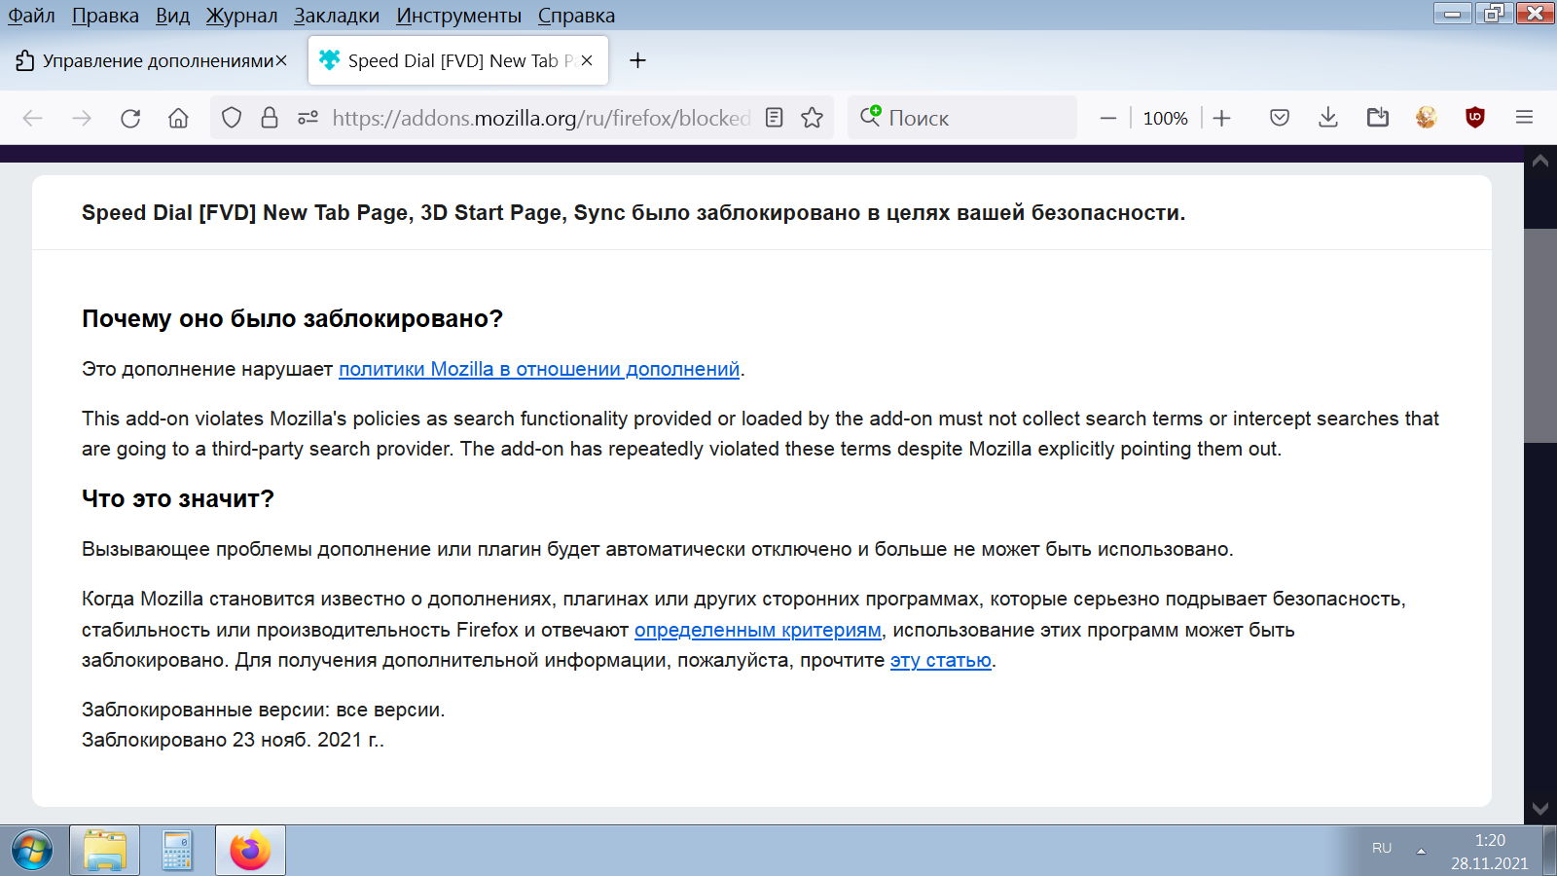
Task: Close the Speed Dial [FVD] tab
Action: 587,60
